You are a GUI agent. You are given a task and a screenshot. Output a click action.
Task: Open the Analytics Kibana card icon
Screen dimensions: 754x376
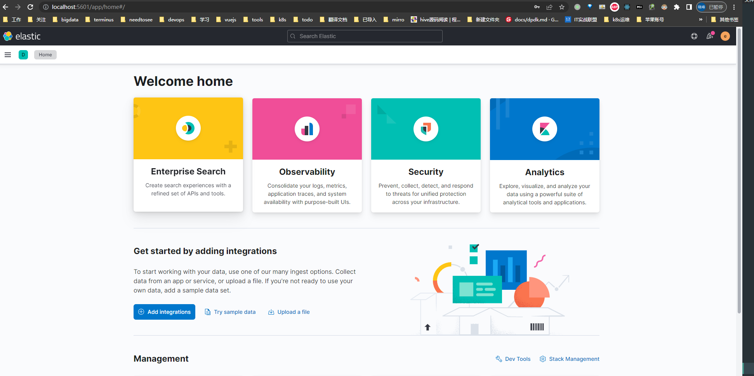click(x=545, y=129)
